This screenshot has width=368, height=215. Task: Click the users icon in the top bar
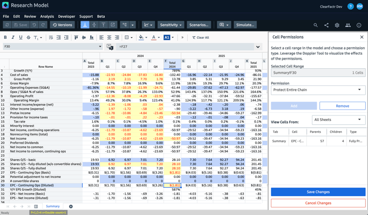point(348,25)
